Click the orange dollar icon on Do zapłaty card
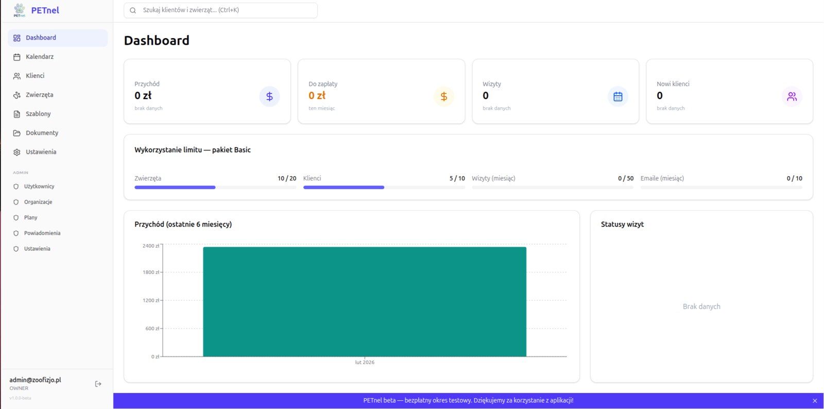824x409 pixels. tap(443, 96)
